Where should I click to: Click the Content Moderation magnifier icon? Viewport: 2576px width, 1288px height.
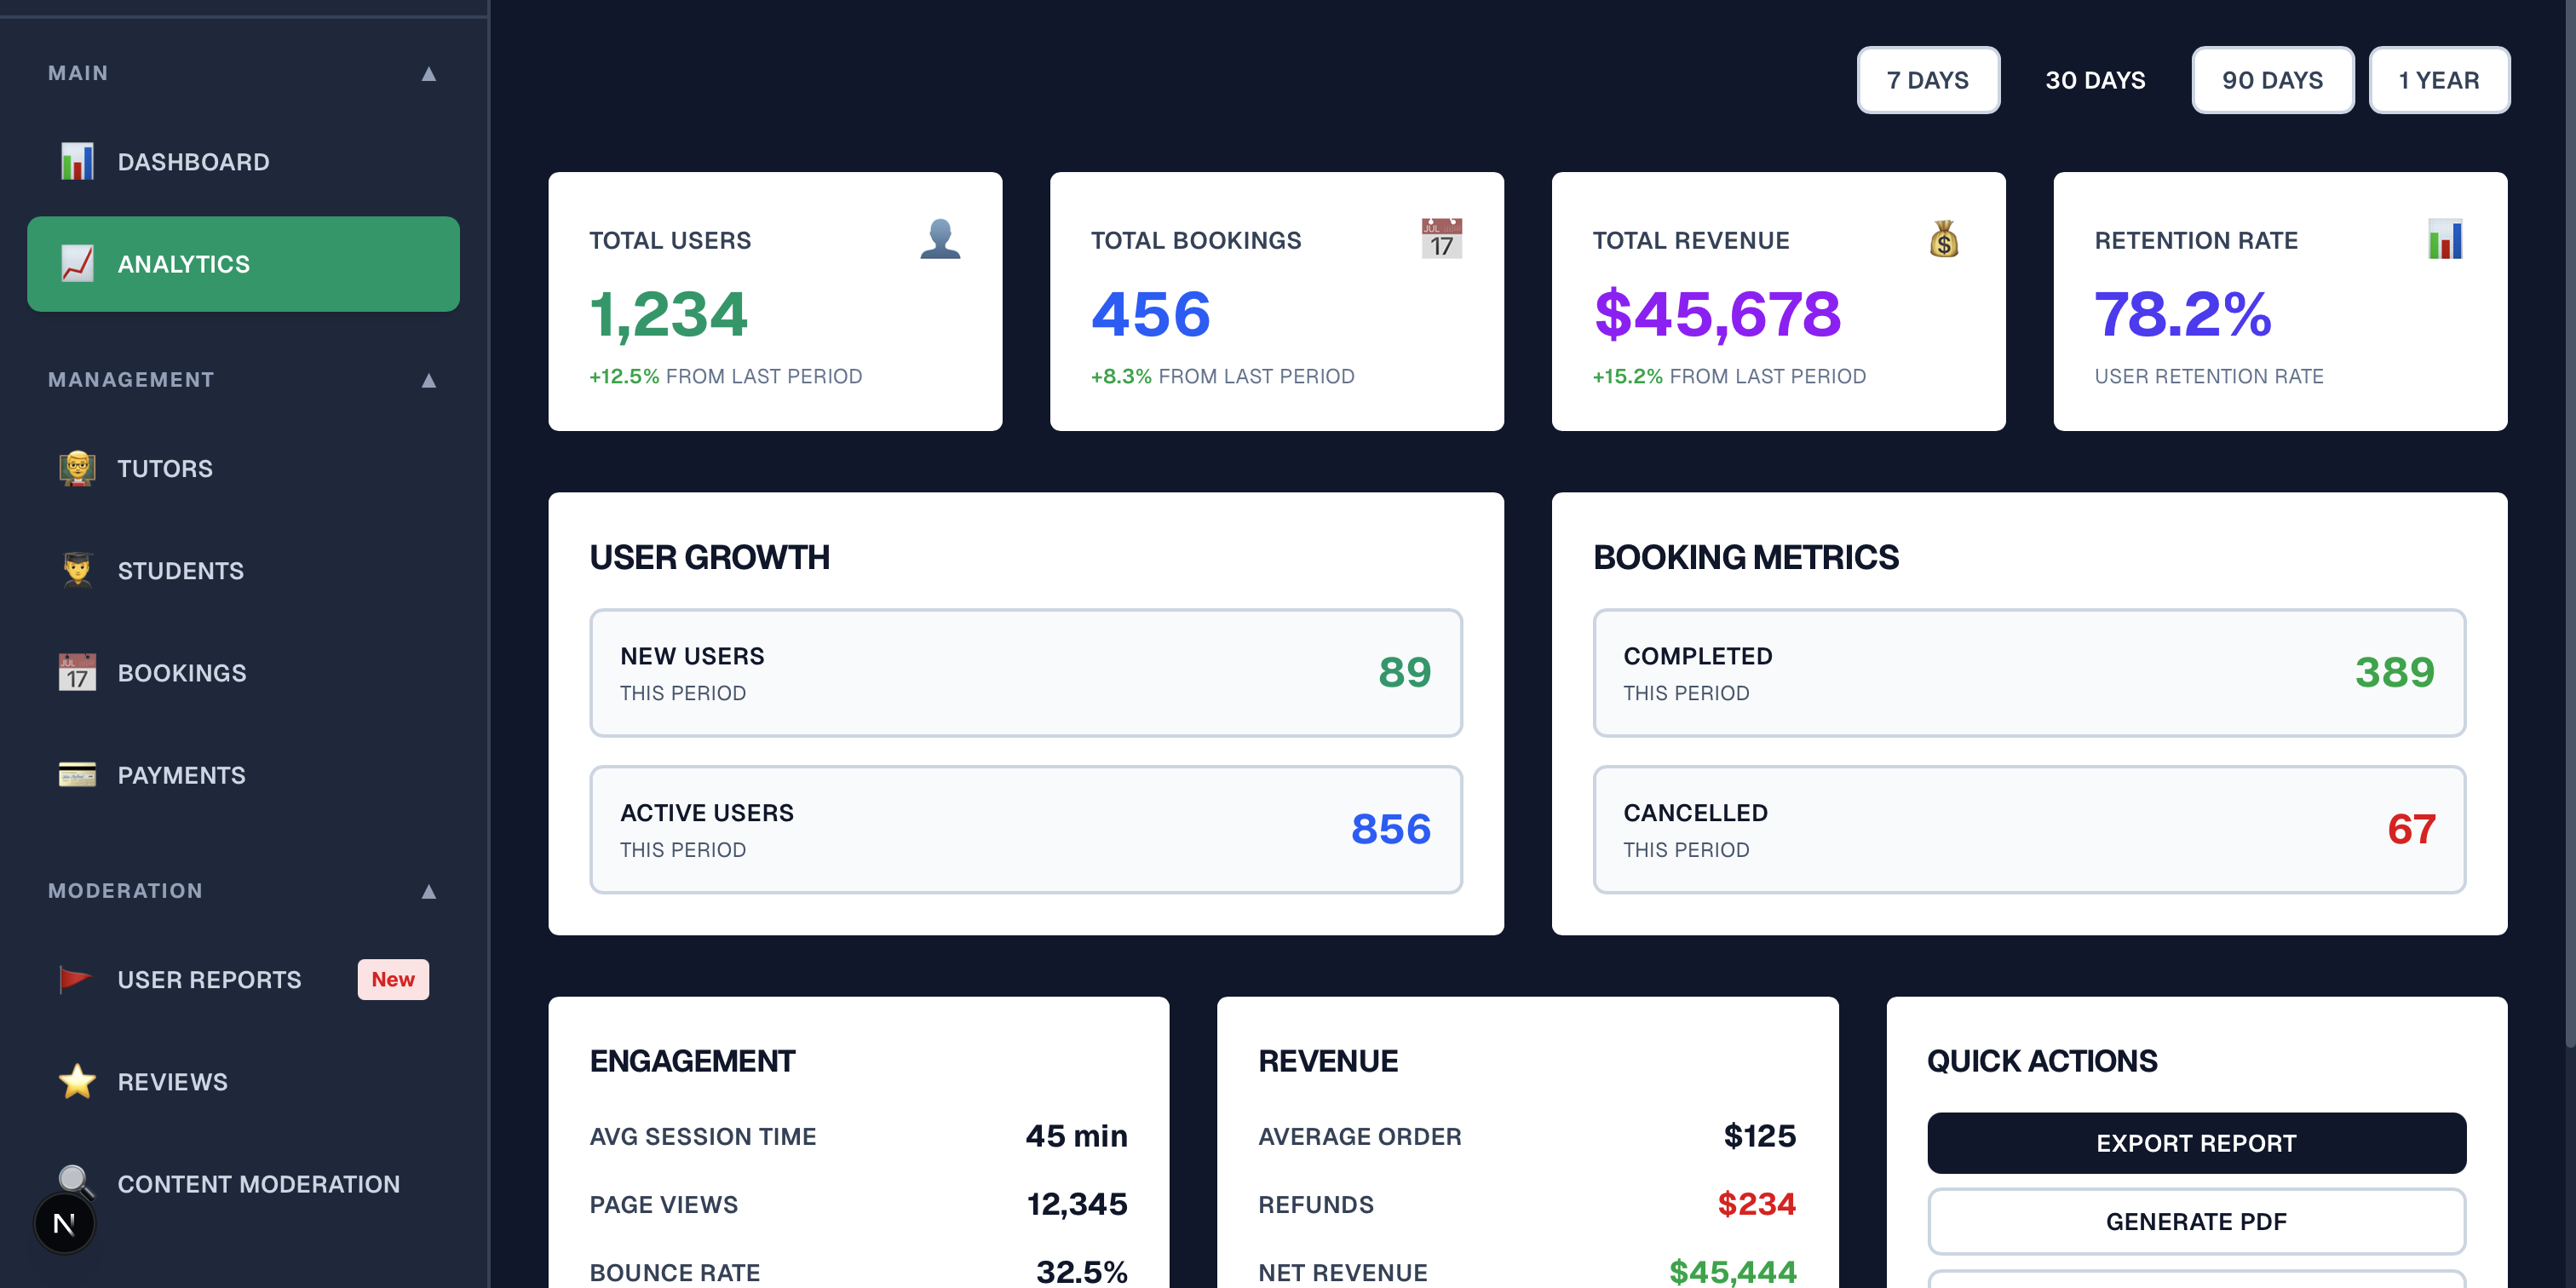(77, 1182)
